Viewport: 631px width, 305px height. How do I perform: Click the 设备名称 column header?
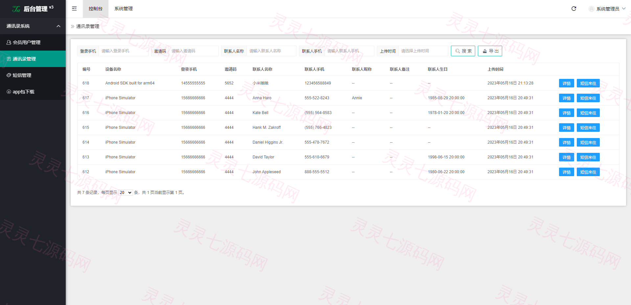click(113, 69)
